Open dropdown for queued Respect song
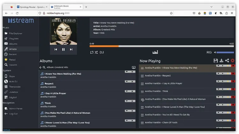This screenshot has width=239, height=134. 218,74
